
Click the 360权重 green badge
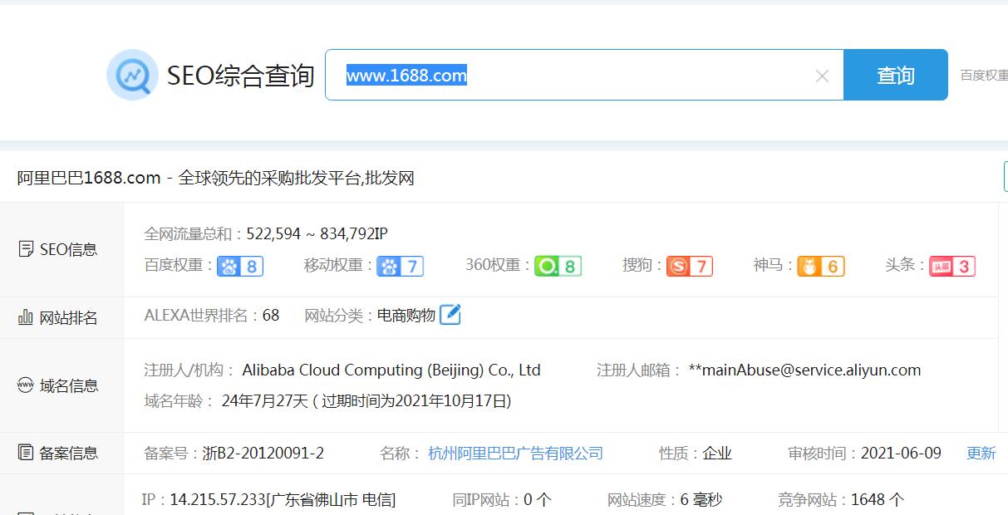[558, 266]
